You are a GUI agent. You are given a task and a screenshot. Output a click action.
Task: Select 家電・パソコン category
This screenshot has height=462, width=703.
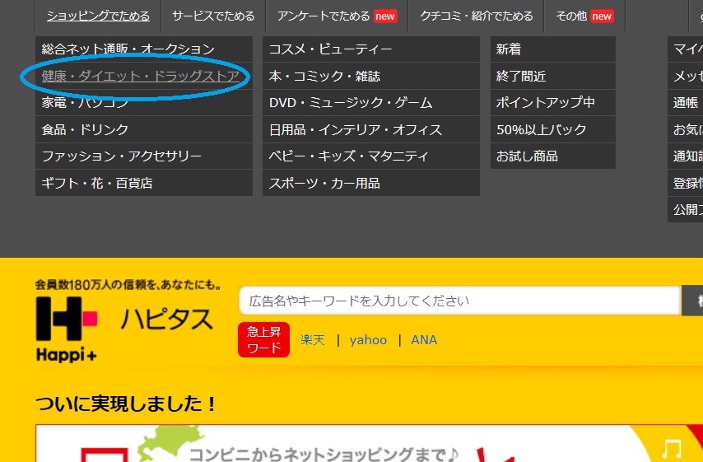[x=144, y=103]
